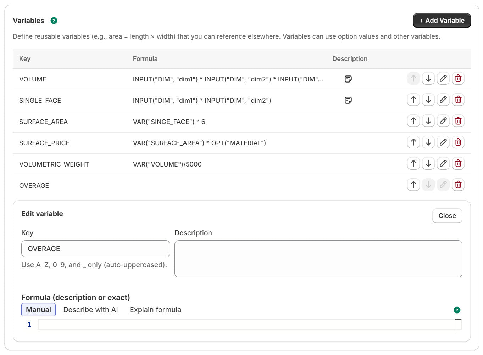The height and width of the screenshot is (355, 483).
Task: Delete the SINGLE_FACE variable
Action: click(x=458, y=100)
